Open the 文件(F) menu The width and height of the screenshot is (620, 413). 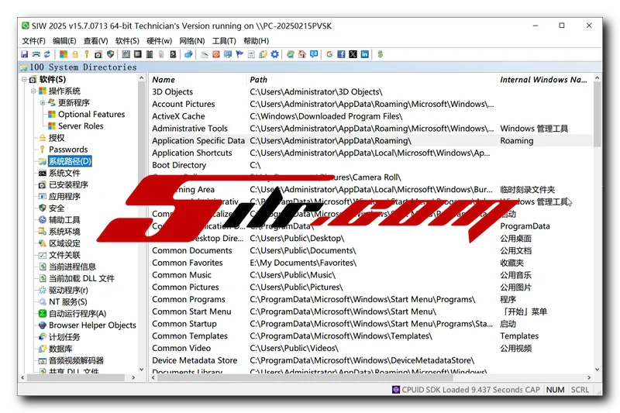point(33,41)
